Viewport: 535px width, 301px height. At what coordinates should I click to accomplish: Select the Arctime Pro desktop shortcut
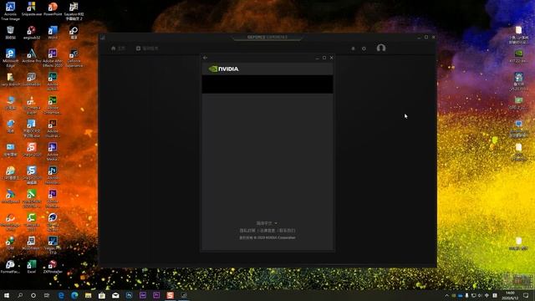(x=32, y=56)
